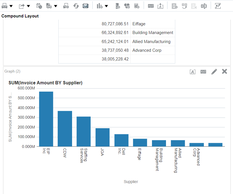Click the Schedule calendar-clock icon

click(x=39, y=6)
